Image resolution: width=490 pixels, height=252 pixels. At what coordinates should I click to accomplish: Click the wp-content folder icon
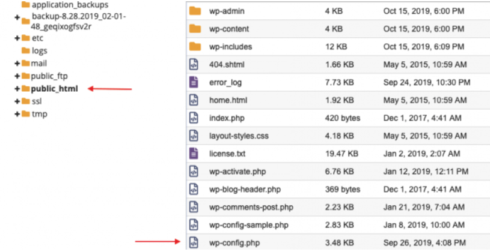[x=194, y=29]
